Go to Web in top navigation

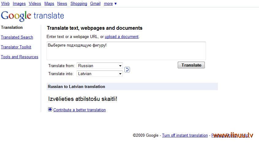(x=5, y=3)
